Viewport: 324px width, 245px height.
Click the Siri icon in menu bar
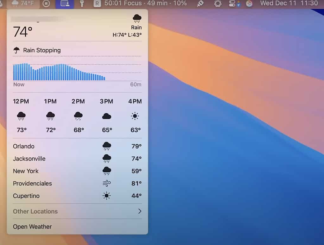[x=249, y=4]
